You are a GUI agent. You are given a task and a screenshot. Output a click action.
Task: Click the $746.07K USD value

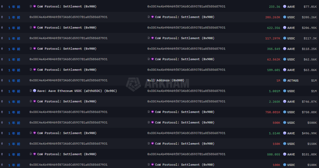coord(309,102)
